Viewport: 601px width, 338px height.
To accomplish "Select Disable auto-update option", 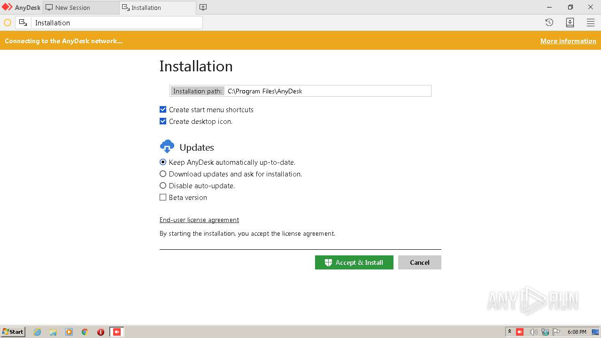I will click(163, 185).
